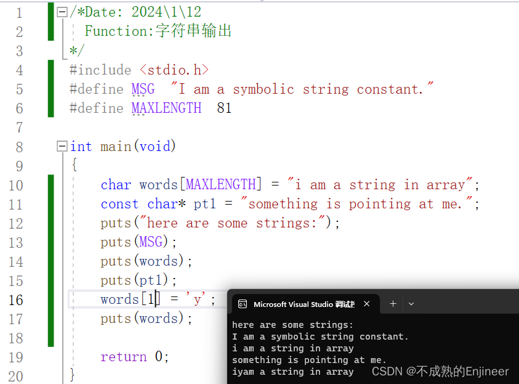Screen dimensions: 519x384
Task: Click console output 'I am a symbolic string constant.'
Action: pos(320,337)
